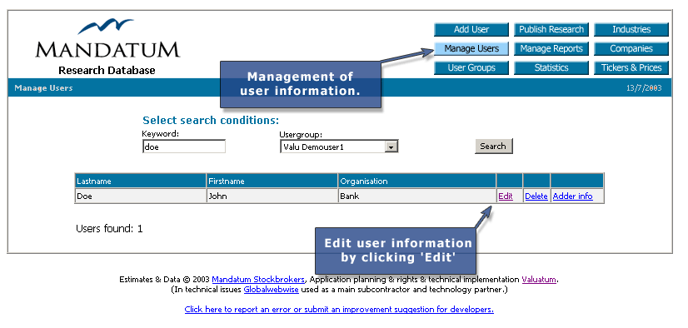The height and width of the screenshot is (328, 688).
Task: Open Manage Reports
Action: click(551, 48)
